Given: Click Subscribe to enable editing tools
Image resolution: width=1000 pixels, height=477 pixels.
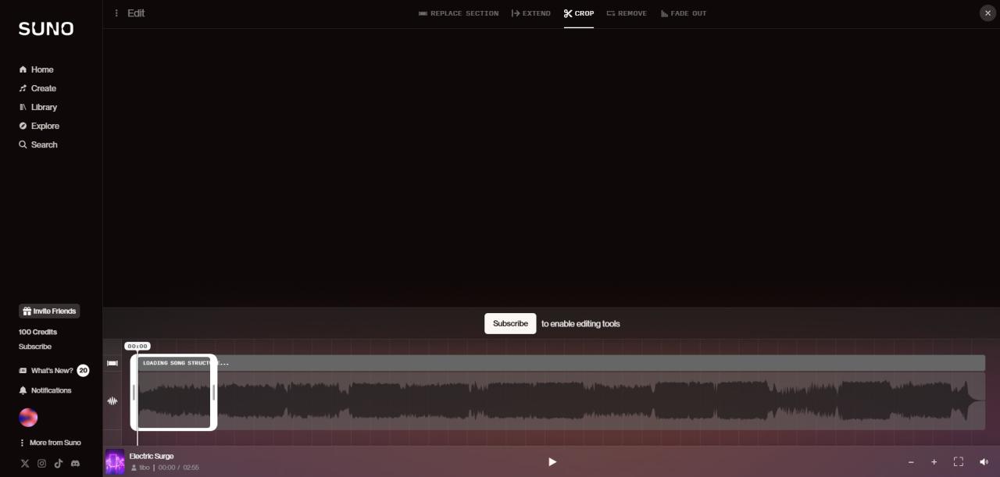Looking at the screenshot, I should coord(510,323).
